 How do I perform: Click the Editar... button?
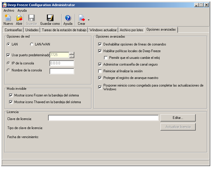[178, 118]
